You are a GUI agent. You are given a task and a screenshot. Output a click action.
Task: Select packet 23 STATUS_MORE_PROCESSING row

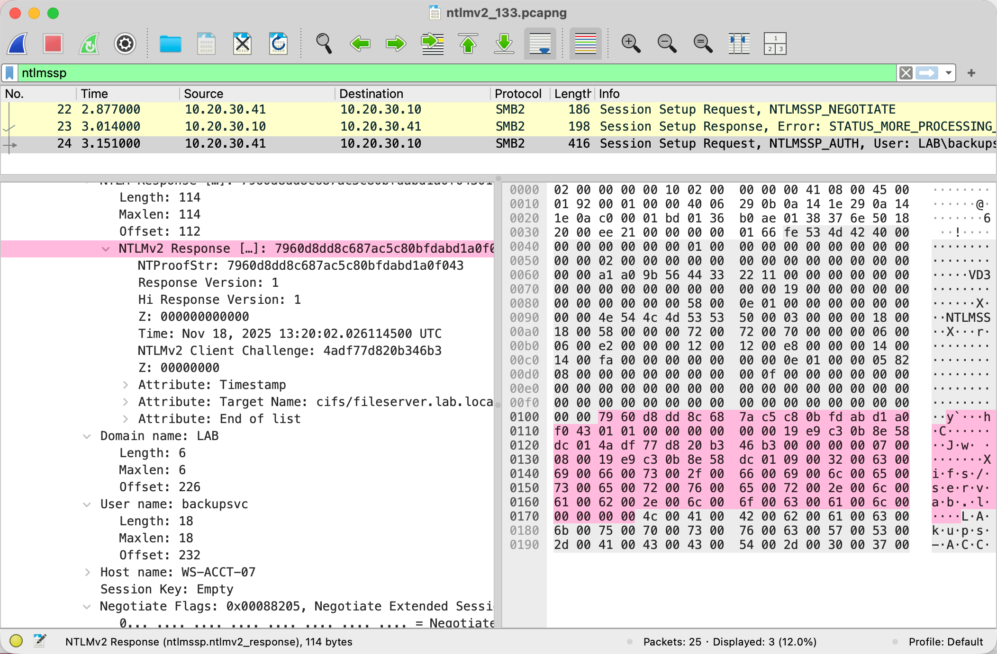tap(498, 126)
